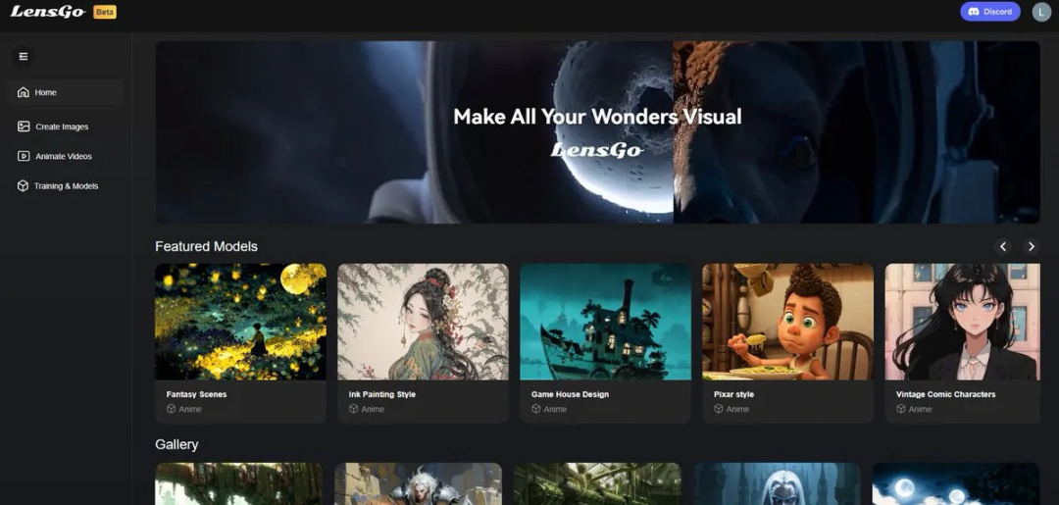The width and height of the screenshot is (1059, 505).
Task: Open the gallery image of dark elf figure
Action: pos(778,483)
